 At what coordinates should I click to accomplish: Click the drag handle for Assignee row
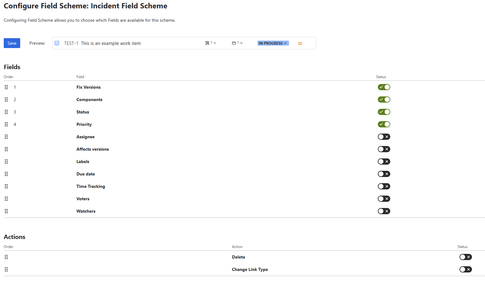[6, 137]
